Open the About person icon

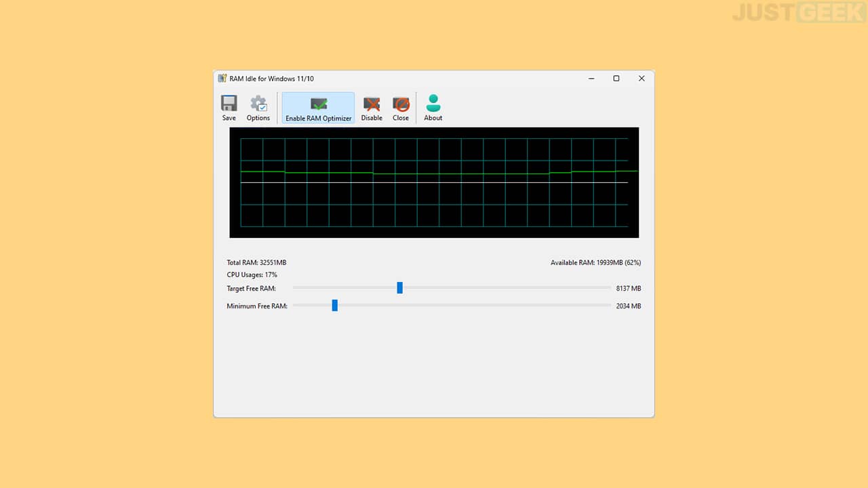433,103
